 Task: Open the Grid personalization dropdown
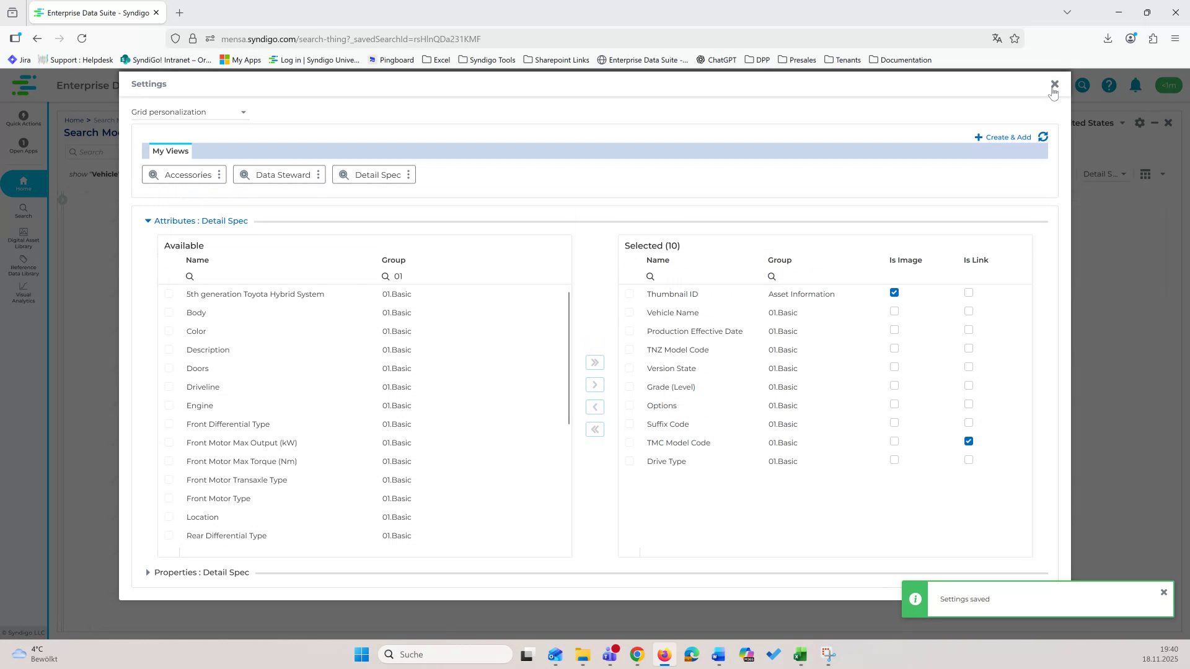click(x=243, y=112)
